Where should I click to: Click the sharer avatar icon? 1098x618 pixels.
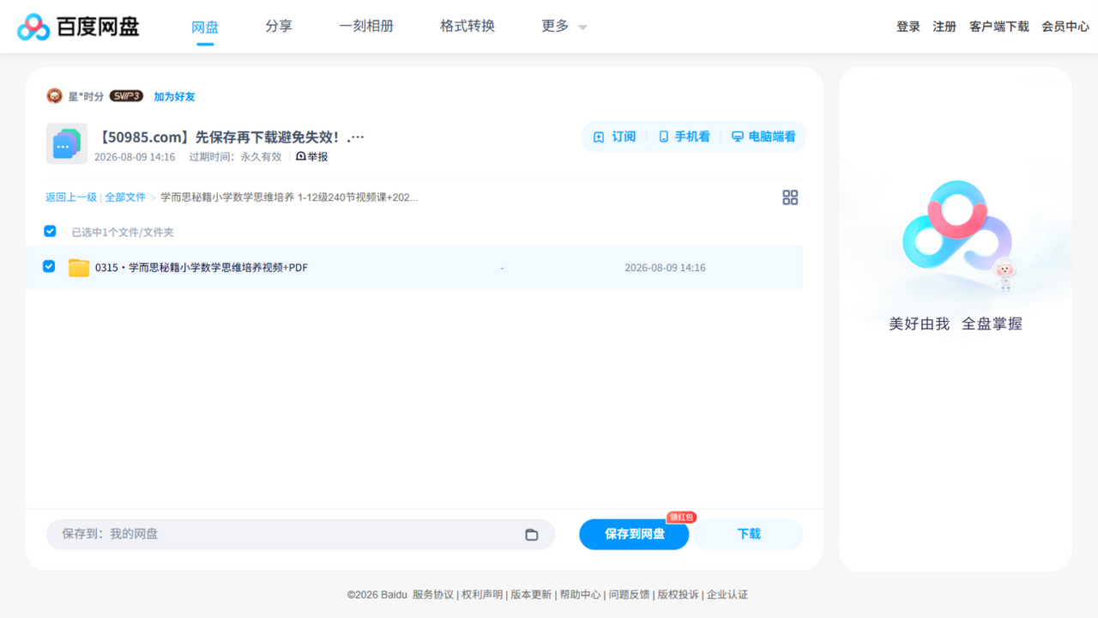(x=54, y=96)
